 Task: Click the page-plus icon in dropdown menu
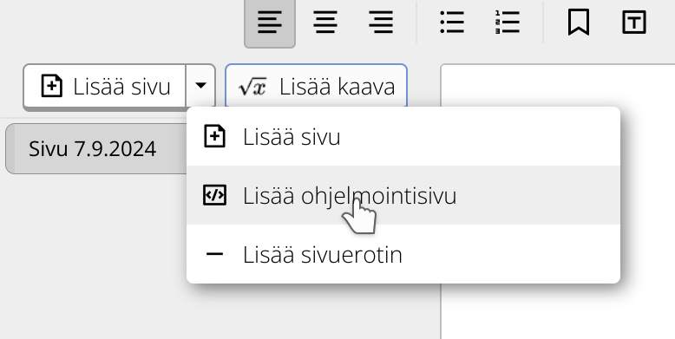(214, 136)
